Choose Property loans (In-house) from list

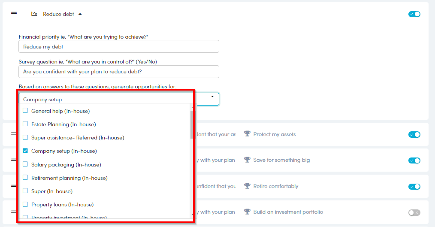click(62, 204)
